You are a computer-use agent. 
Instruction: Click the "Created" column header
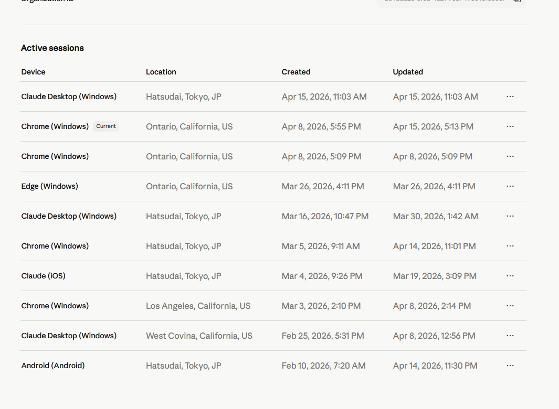pyautogui.click(x=296, y=72)
